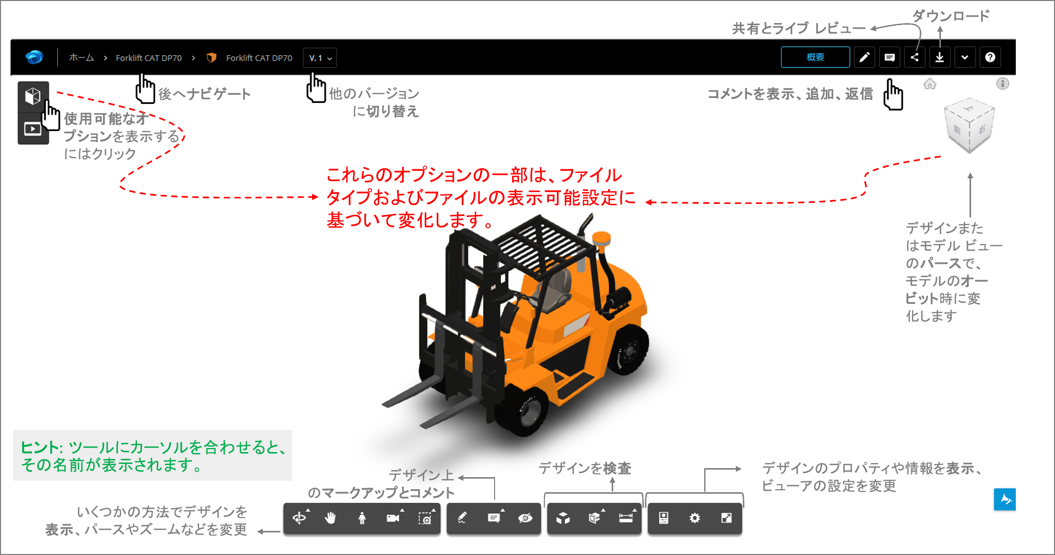
Task: Open the explode model tool
Action: [x=563, y=518]
